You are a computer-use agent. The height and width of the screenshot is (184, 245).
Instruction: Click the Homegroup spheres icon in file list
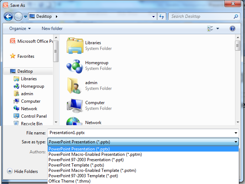(75, 66)
